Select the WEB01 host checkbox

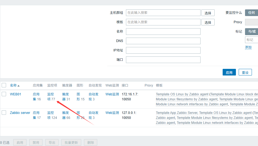point(4,94)
